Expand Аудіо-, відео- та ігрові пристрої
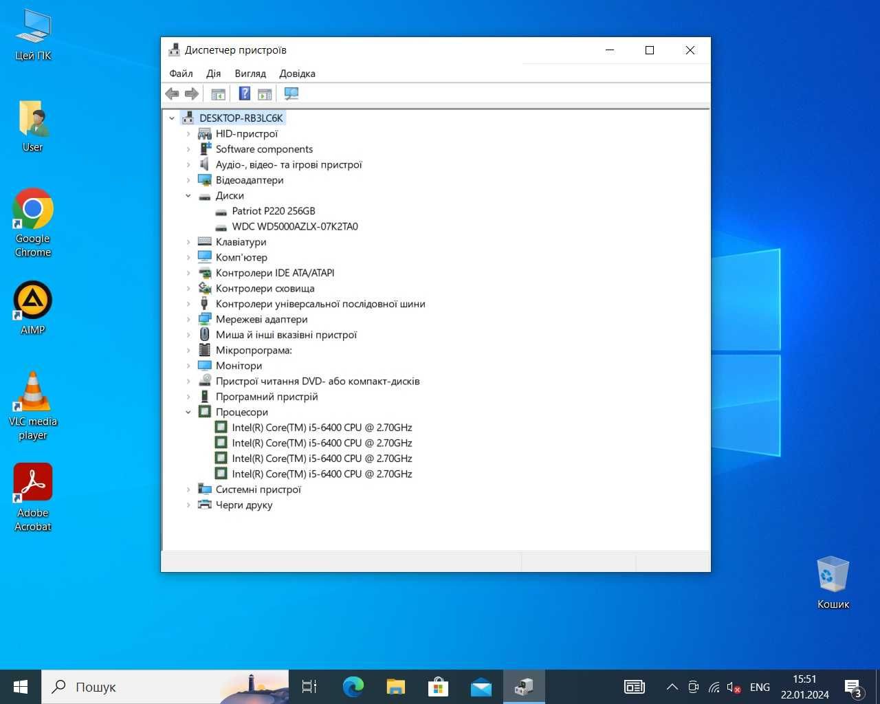 [x=188, y=165]
